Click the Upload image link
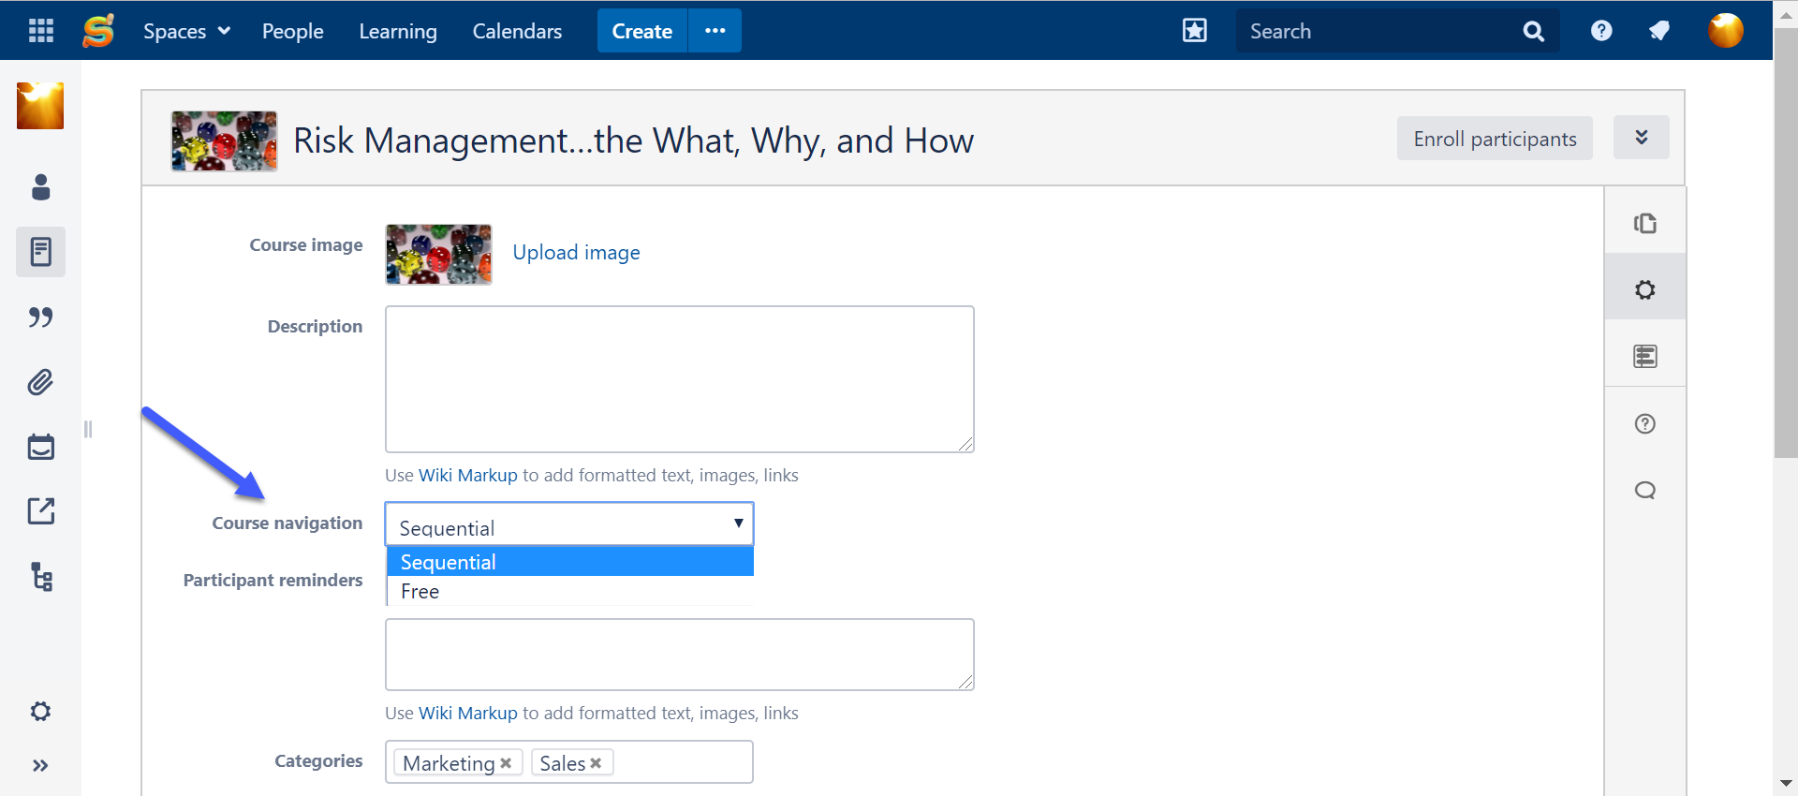This screenshot has width=1798, height=796. tap(576, 253)
